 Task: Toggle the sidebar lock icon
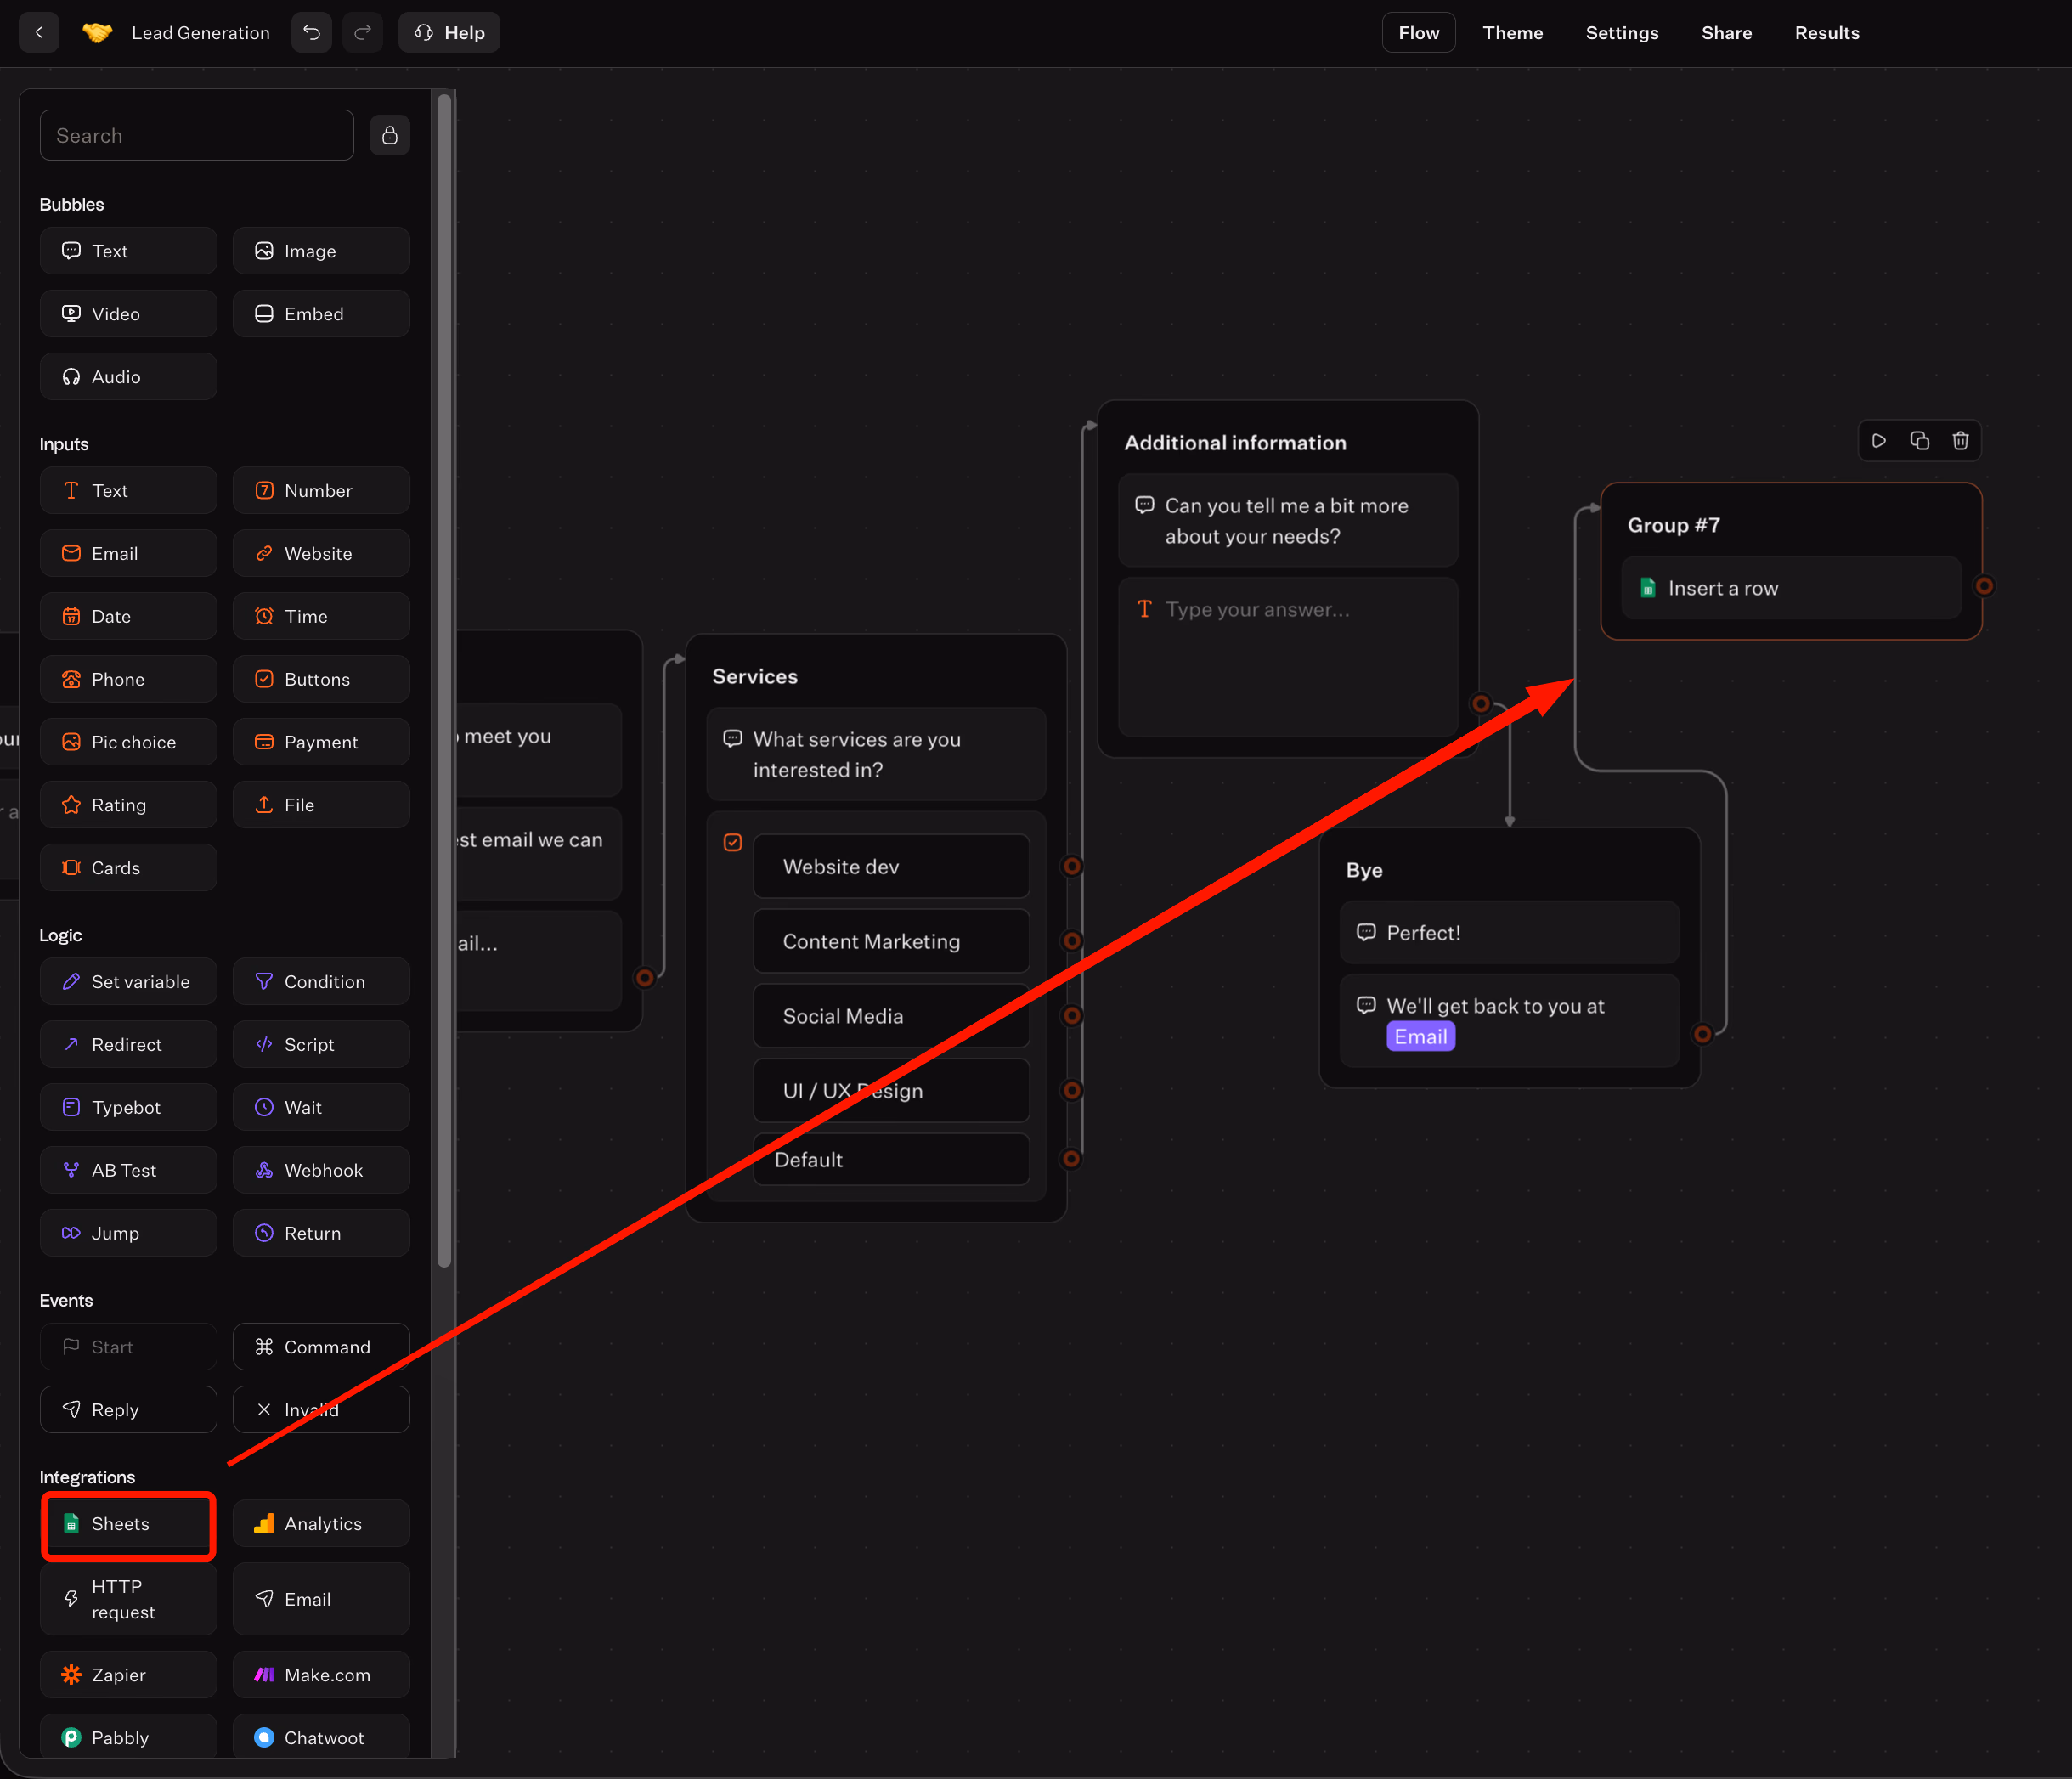click(x=390, y=135)
